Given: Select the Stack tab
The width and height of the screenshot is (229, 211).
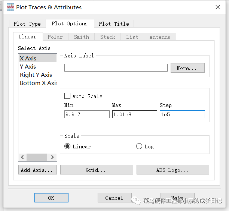Looking at the screenshot, I should click(x=107, y=37).
